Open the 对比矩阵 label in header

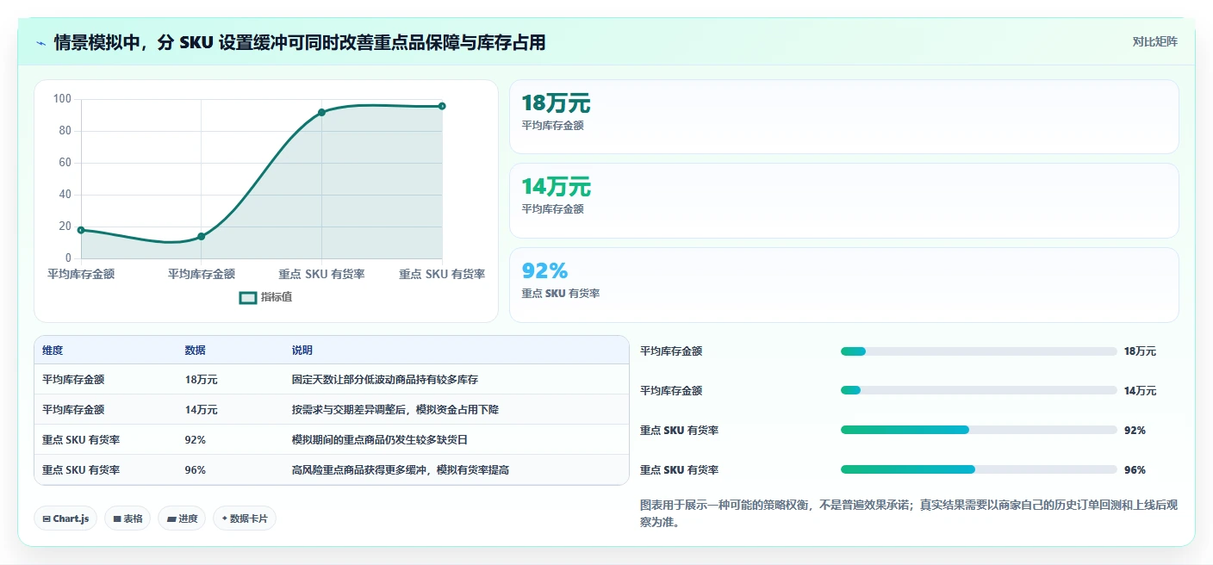point(1154,41)
